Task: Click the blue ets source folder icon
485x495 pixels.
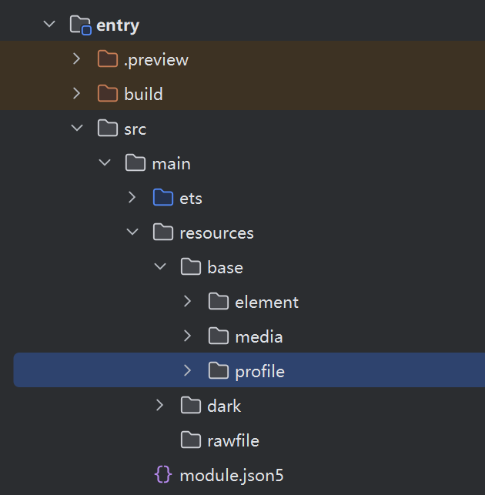Action: point(163,198)
